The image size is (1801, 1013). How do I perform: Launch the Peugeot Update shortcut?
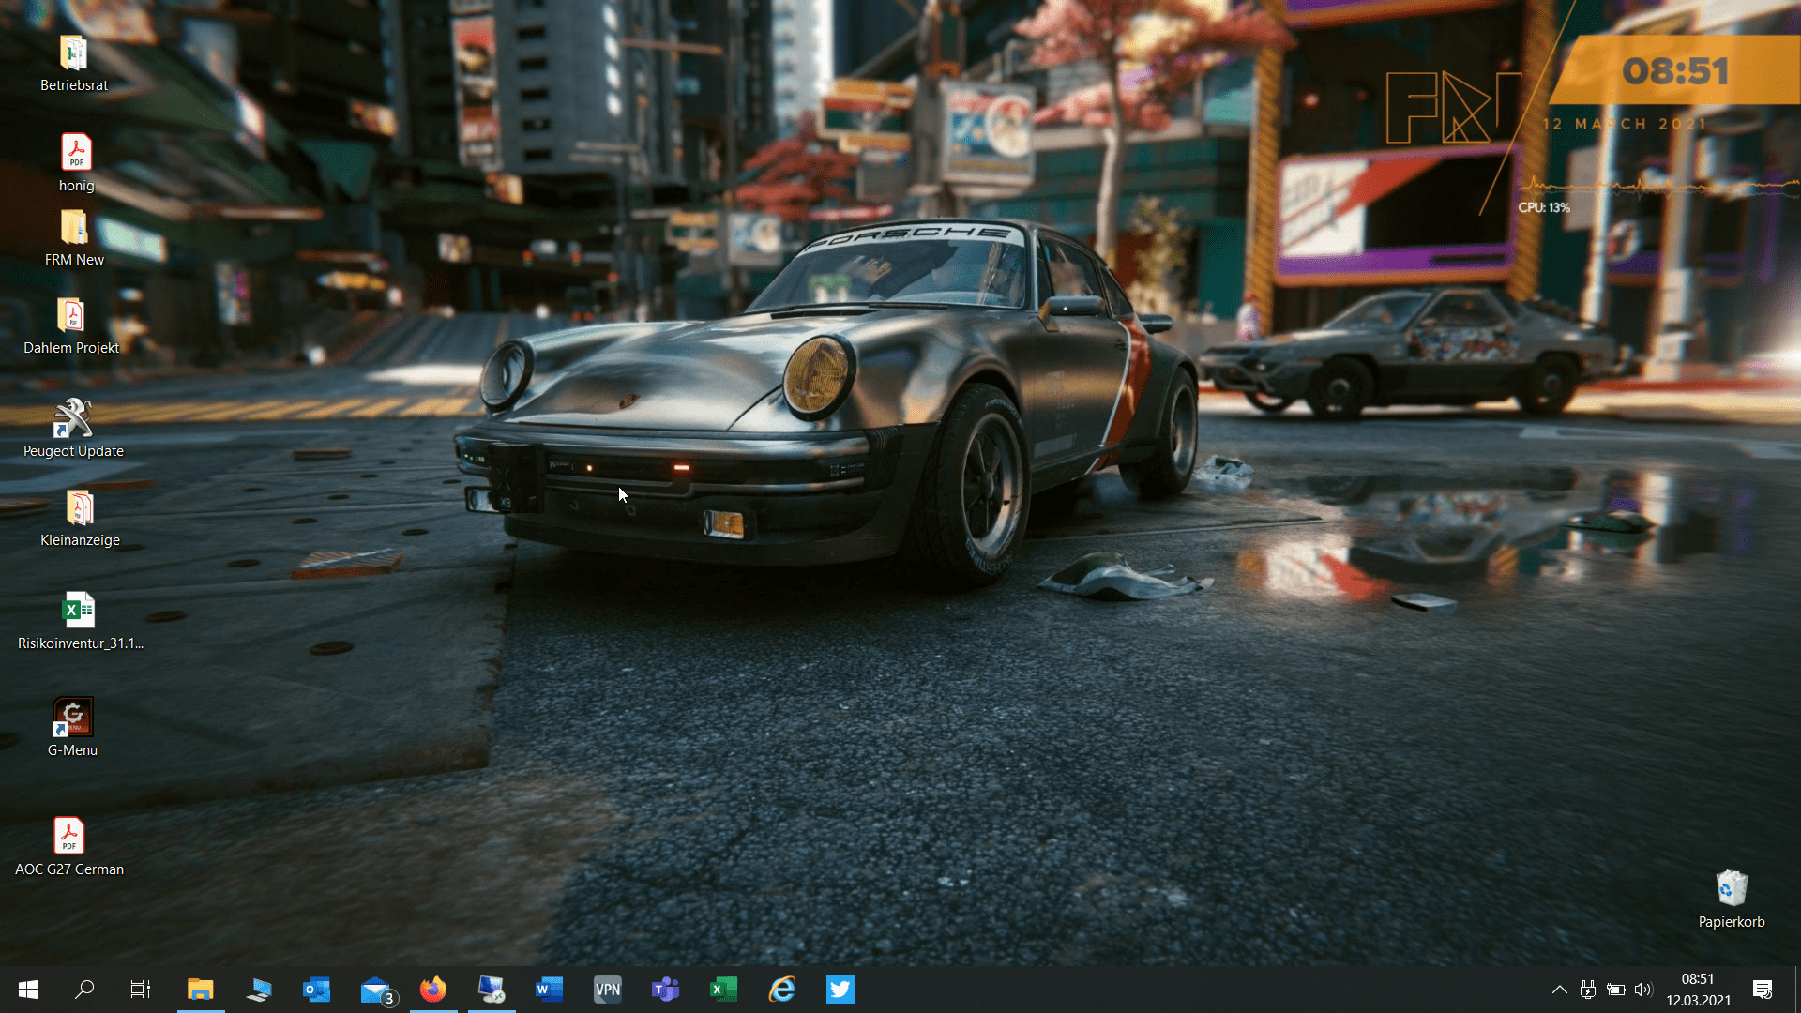(x=73, y=429)
